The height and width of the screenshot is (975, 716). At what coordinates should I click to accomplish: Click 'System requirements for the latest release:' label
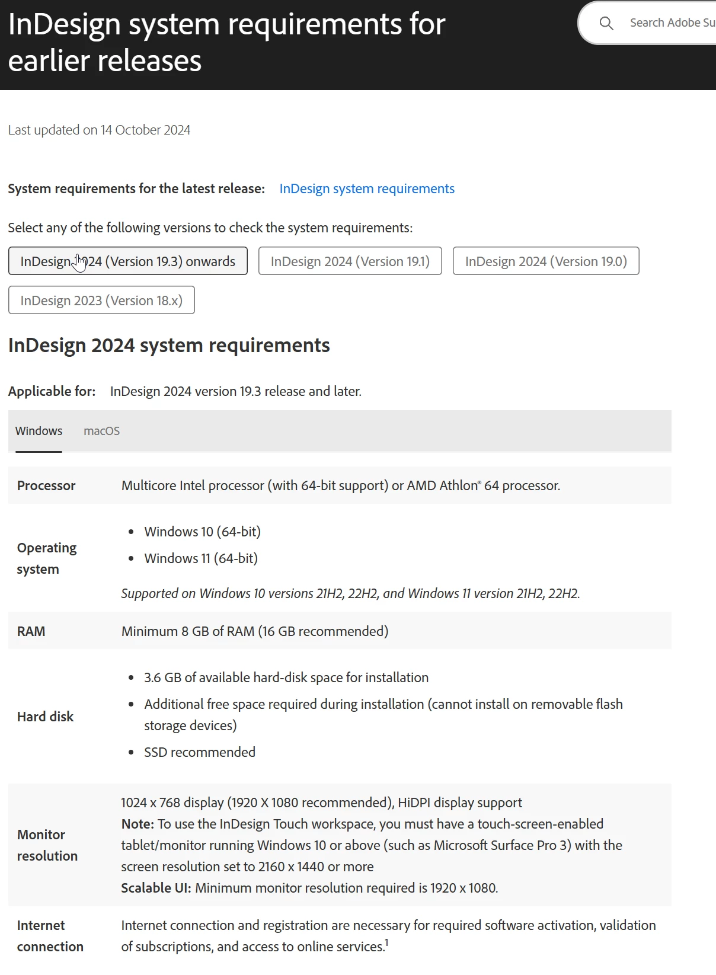point(136,188)
